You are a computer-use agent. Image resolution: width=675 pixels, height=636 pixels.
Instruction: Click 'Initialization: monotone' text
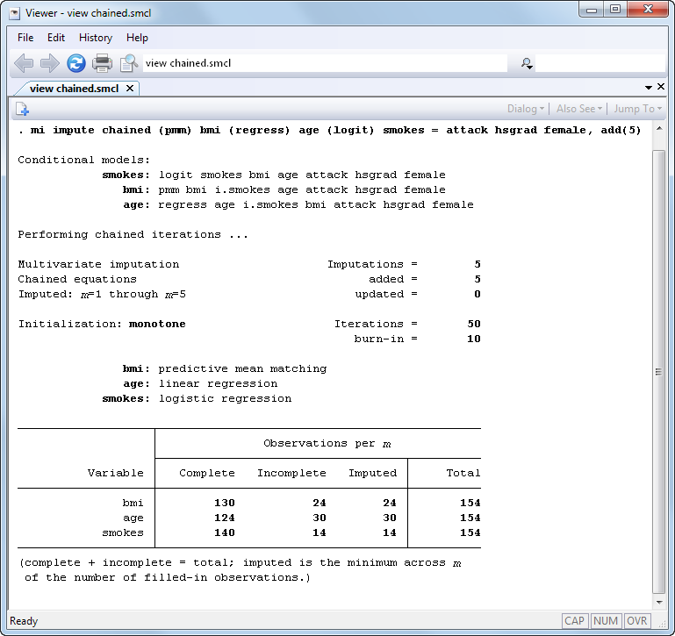102,324
